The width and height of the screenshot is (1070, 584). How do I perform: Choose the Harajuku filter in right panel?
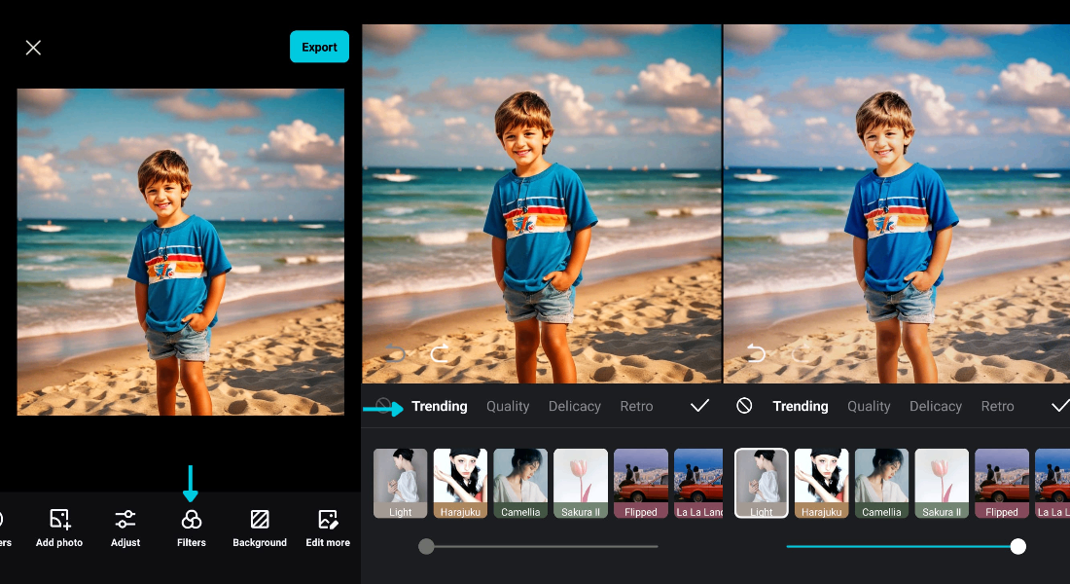click(x=822, y=483)
